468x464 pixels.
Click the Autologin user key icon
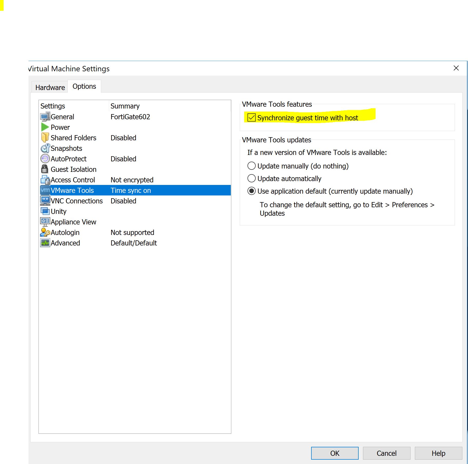(x=45, y=232)
